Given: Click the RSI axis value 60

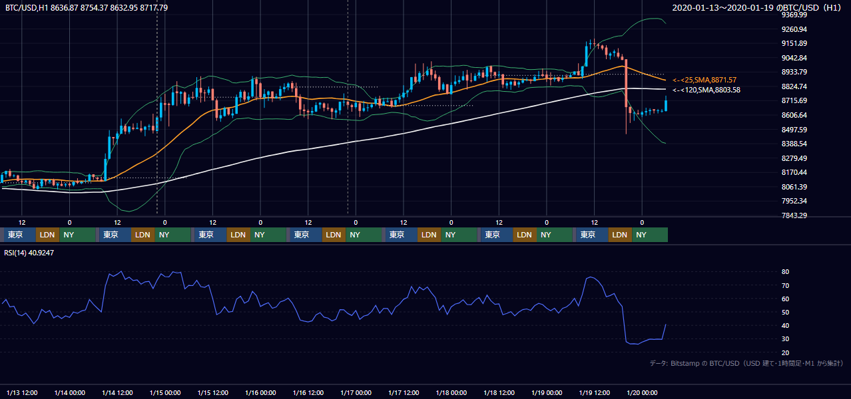Looking at the screenshot, I should 786,299.
